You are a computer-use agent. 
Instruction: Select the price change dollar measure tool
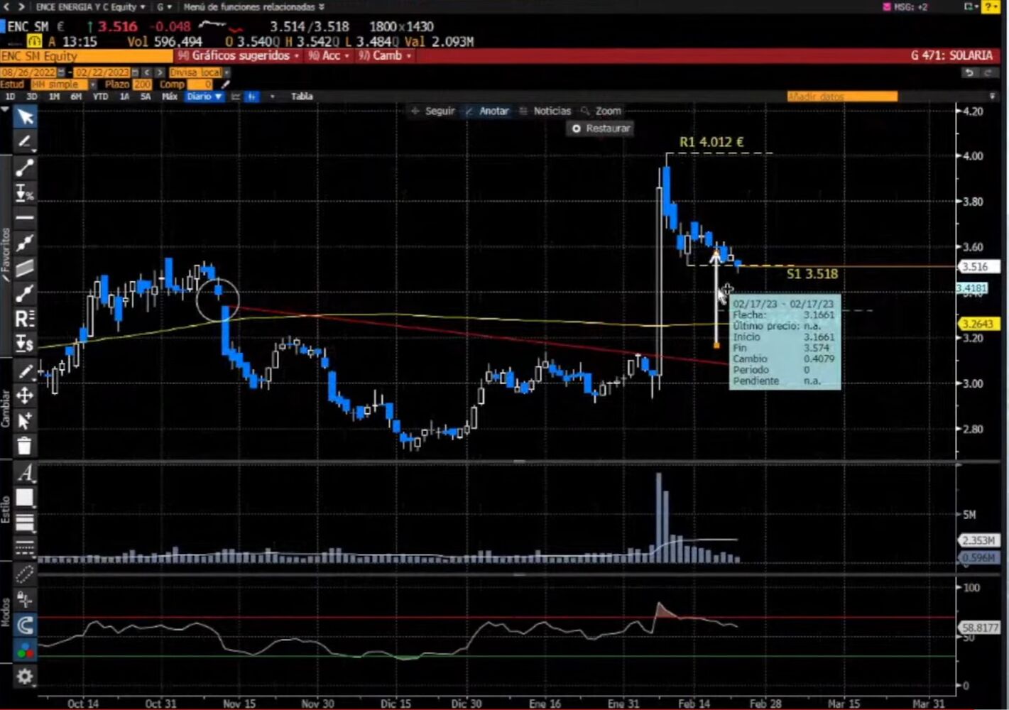(x=25, y=344)
